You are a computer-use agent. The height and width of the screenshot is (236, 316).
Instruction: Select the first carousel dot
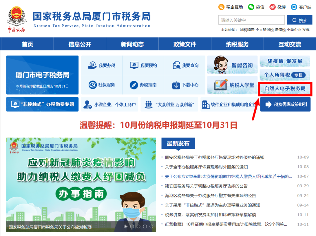tap(126, 227)
